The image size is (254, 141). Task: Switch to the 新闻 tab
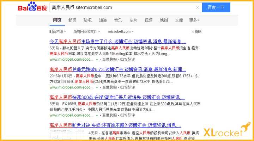point(72,20)
